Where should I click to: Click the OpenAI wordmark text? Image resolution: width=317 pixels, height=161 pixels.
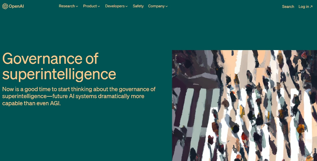16,6
